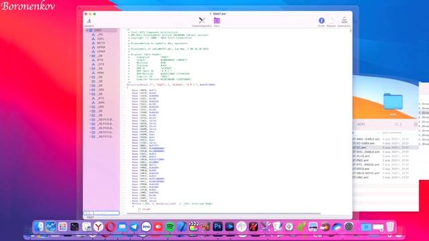Select T-EC-USBX.aml file in Finder

364,143
